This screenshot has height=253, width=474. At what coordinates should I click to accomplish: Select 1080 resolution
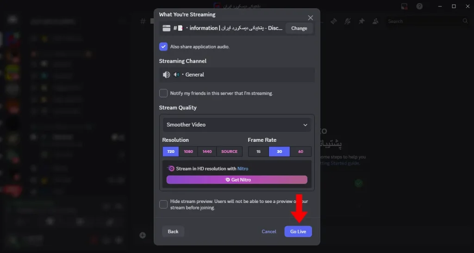[x=188, y=152]
